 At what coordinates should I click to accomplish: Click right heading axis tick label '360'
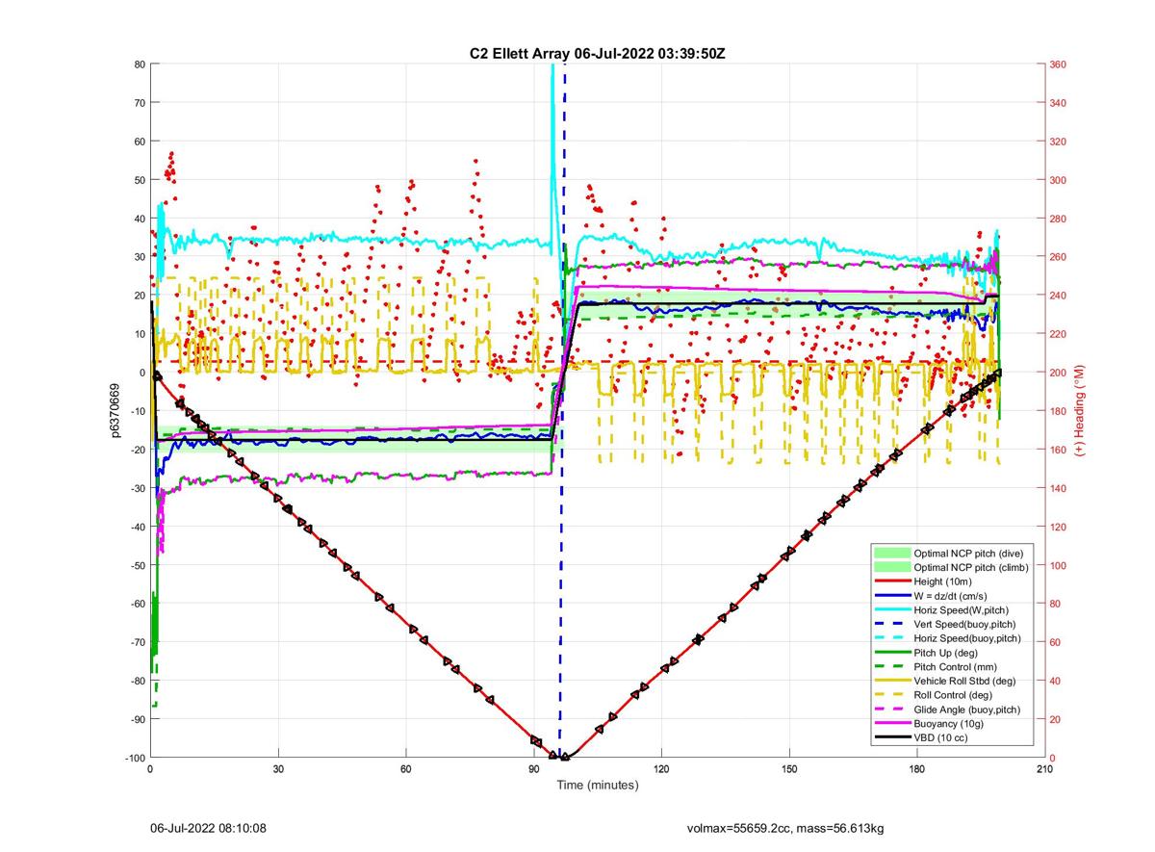click(1058, 65)
